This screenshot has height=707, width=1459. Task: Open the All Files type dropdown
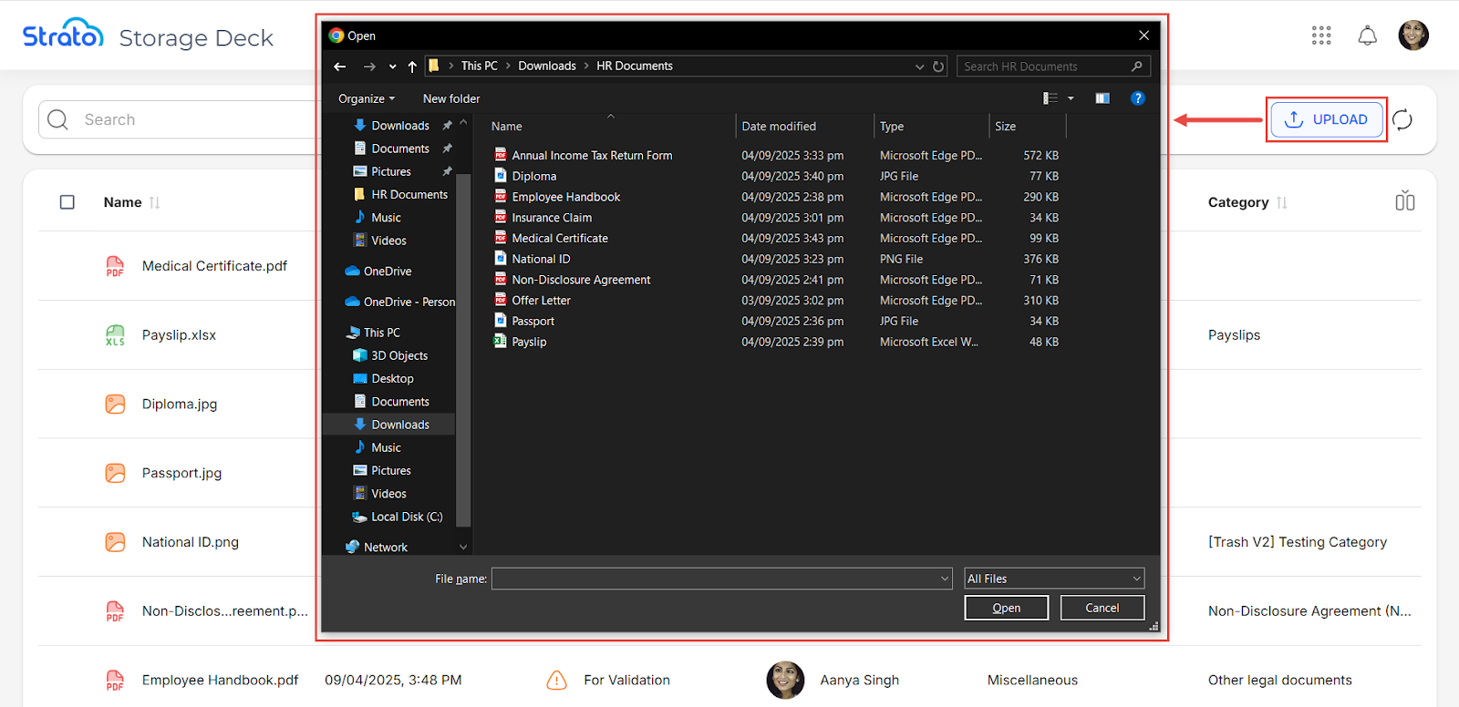[x=1054, y=579]
